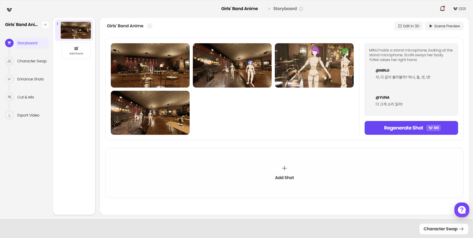The height and width of the screenshot is (238, 473).
Task: Go to the Cut & Mix sidebar tab
Action: coord(26,97)
